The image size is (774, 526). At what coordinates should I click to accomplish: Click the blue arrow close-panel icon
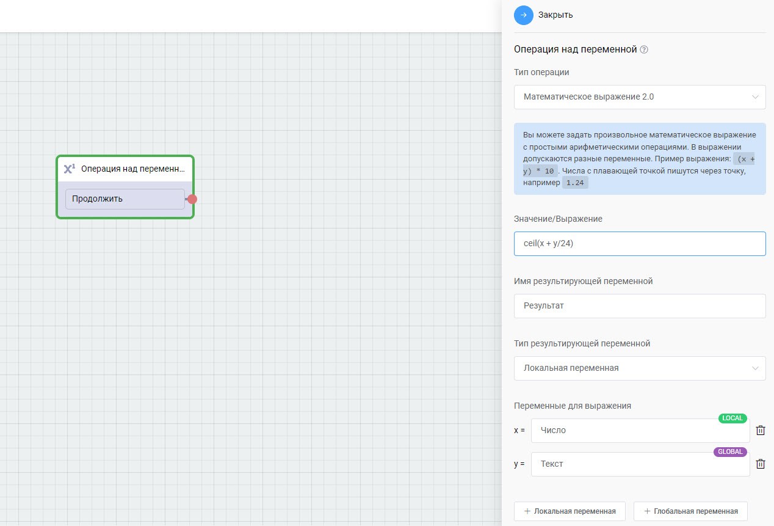coord(524,15)
